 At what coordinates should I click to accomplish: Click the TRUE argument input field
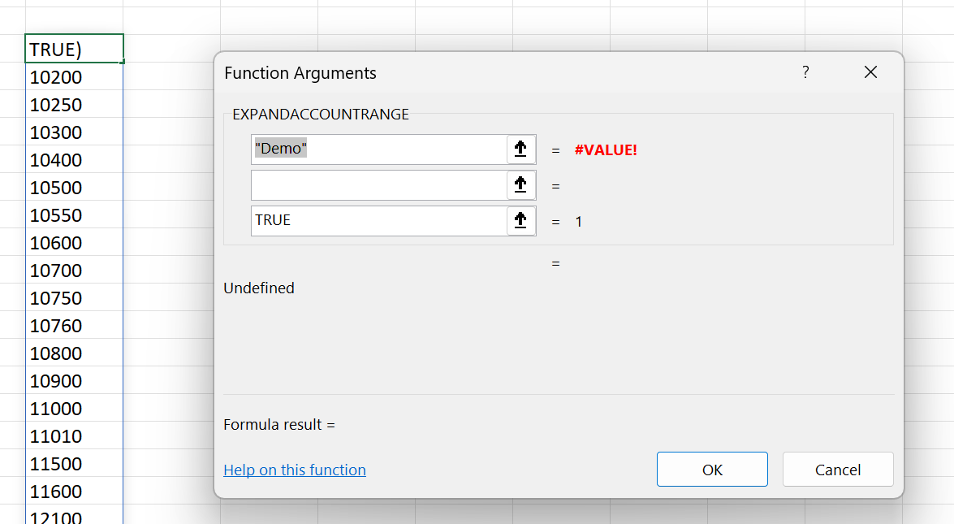(379, 221)
